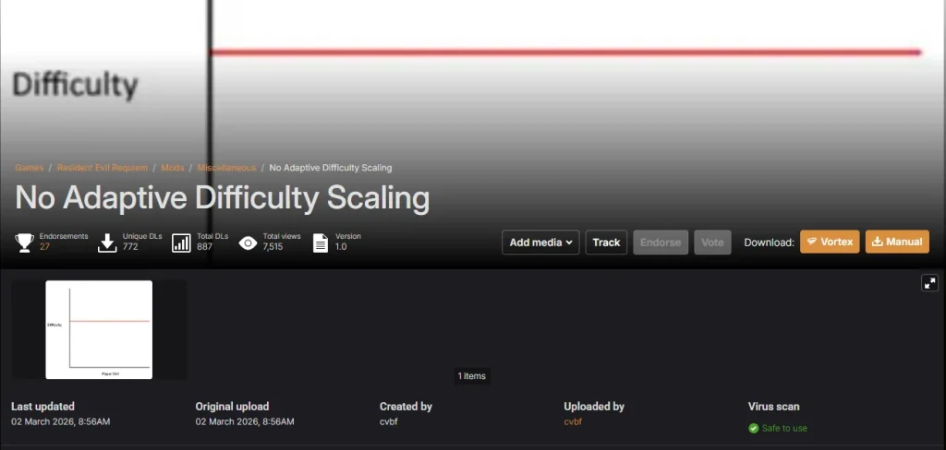Download the mod with Vortex

pos(830,242)
